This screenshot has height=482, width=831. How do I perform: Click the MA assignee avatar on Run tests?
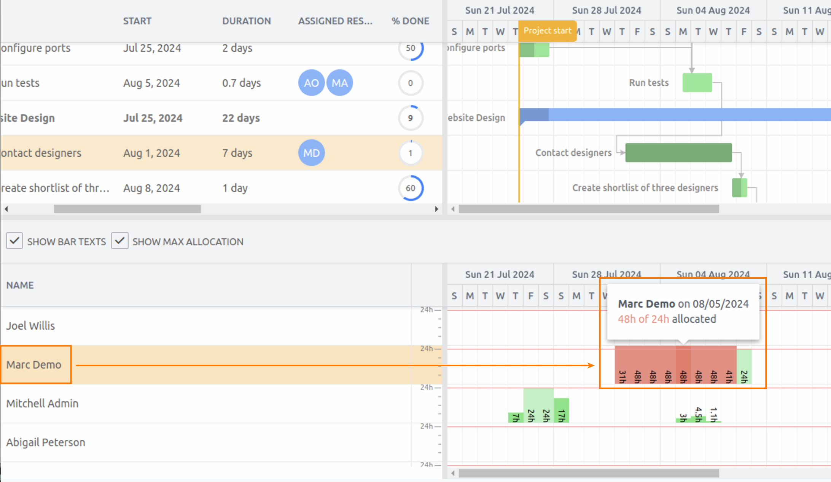point(339,83)
